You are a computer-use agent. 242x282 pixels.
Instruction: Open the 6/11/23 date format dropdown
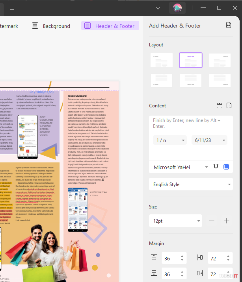tap(210, 140)
